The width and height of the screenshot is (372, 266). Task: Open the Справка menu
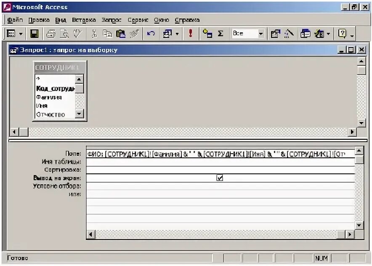point(187,20)
